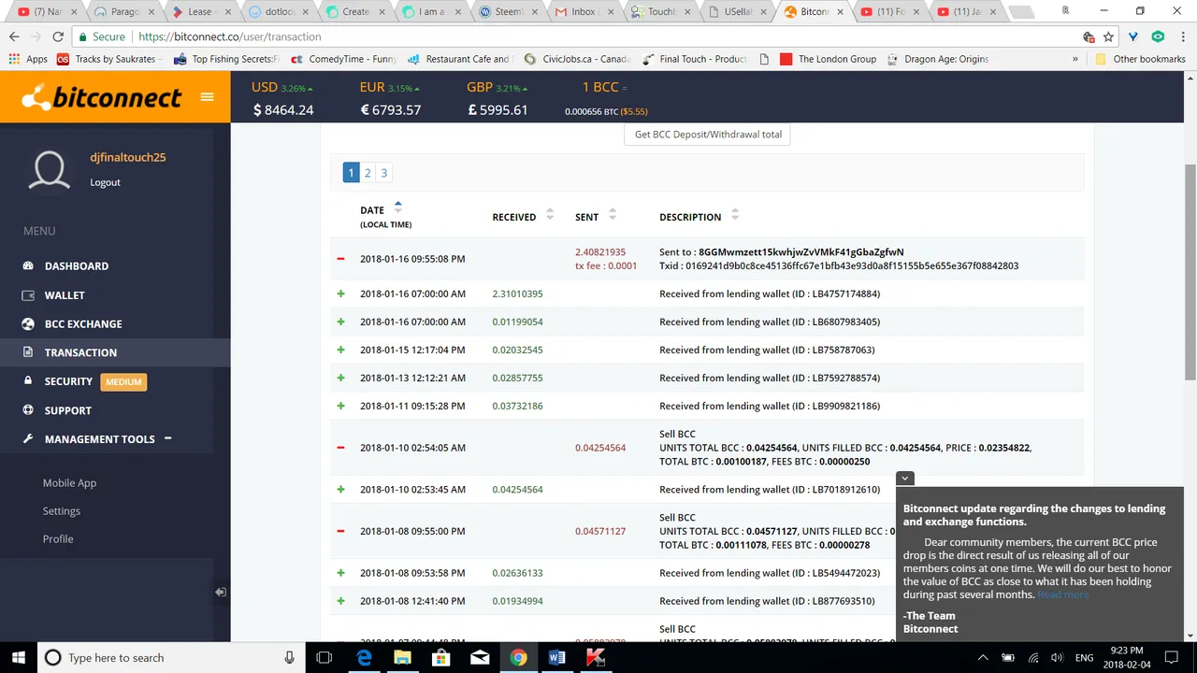This screenshot has width=1197, height=673.
Task: Switch to the Steemit browser tab
Action: (509, 12)
